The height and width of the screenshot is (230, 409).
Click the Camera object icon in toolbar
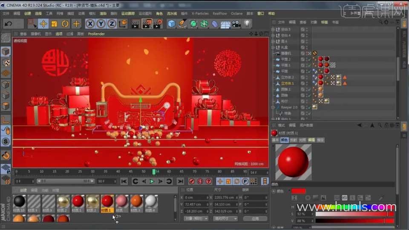coord(236,24)
